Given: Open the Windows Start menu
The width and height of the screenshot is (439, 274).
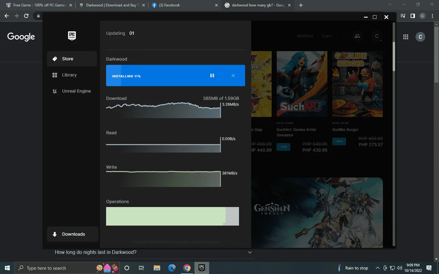Looking at the screenshot, I should (7, 268).
